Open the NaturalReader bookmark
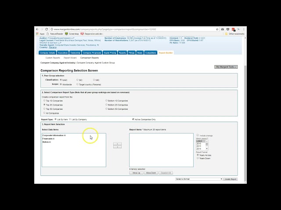 pyautogui.click(x=55, y=34)
